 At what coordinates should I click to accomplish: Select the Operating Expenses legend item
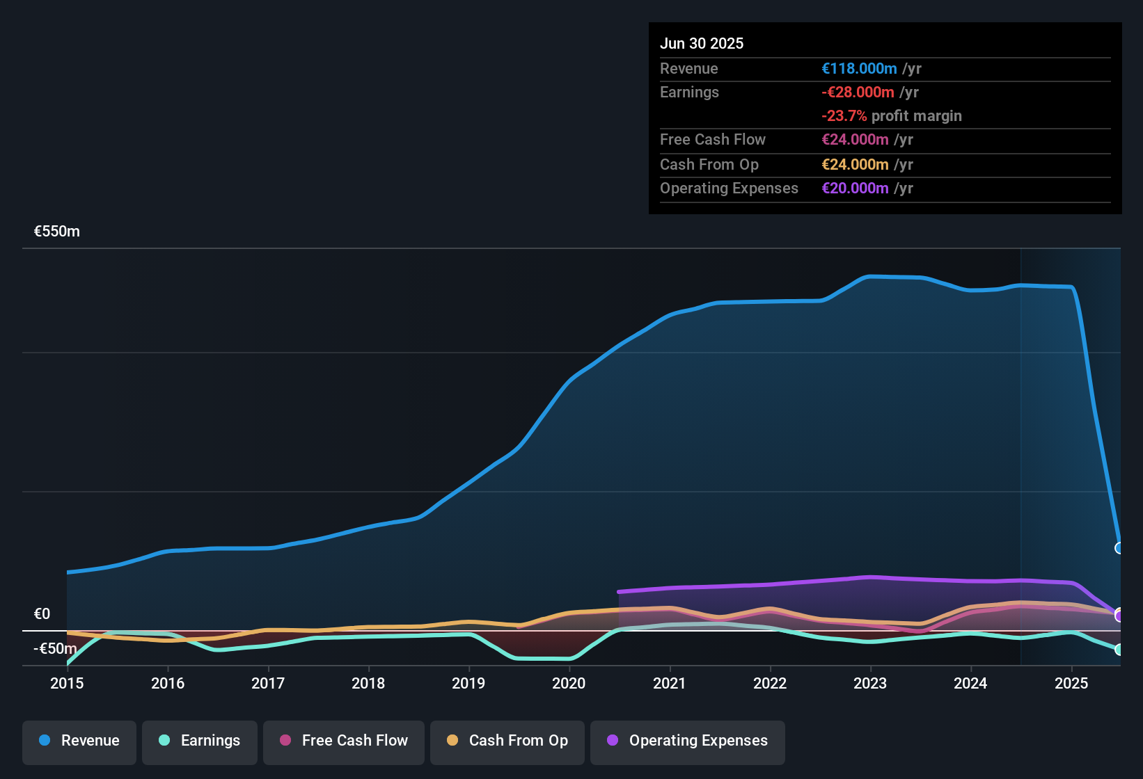pos(687,741)
